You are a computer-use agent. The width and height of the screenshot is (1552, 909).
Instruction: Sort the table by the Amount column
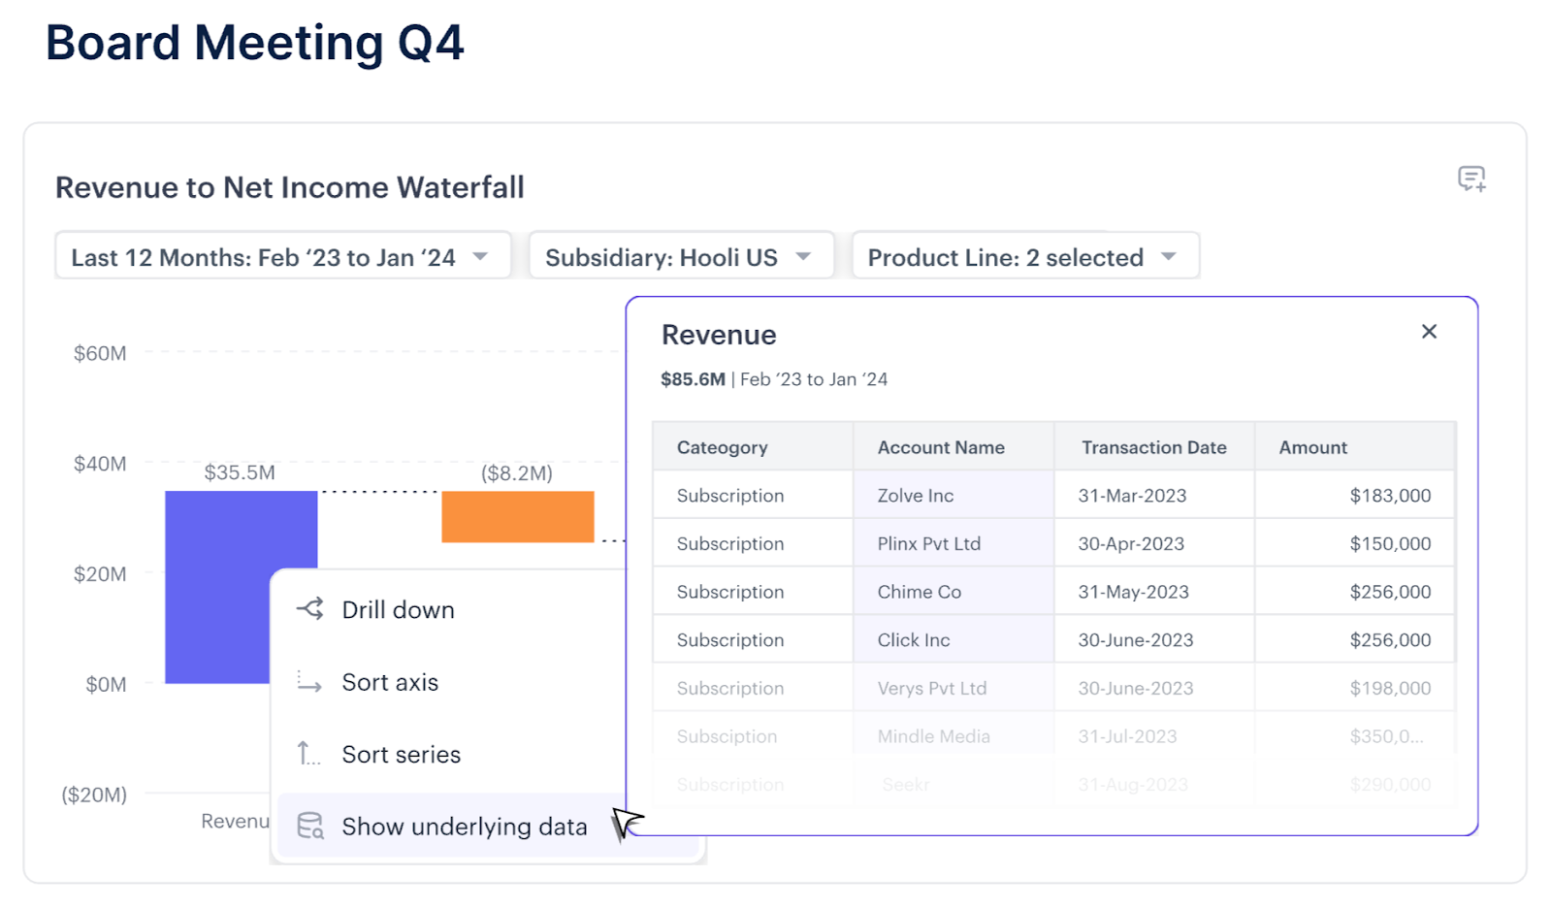[x=1312, y=446]
